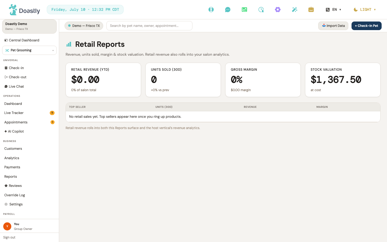The height and width of the screenshot is (242, 387).
Task: Click the + Check-in Pet button
Action: (367, 26)
